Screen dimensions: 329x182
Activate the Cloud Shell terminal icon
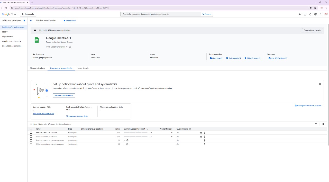305,14
